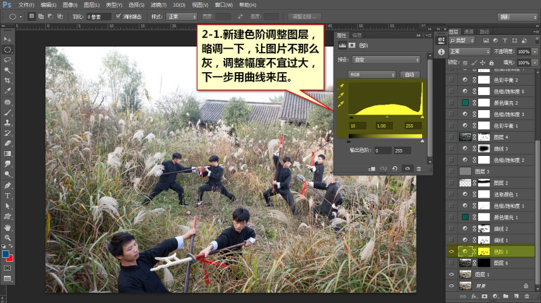Click the 羽化 feather input field
541x303 pixels.
[x=98, y=16]
